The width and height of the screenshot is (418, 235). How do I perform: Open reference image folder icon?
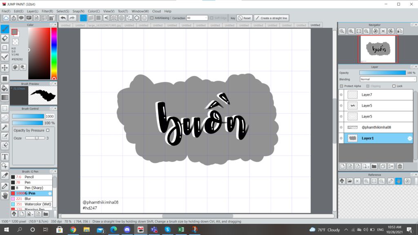coord(349,181)
